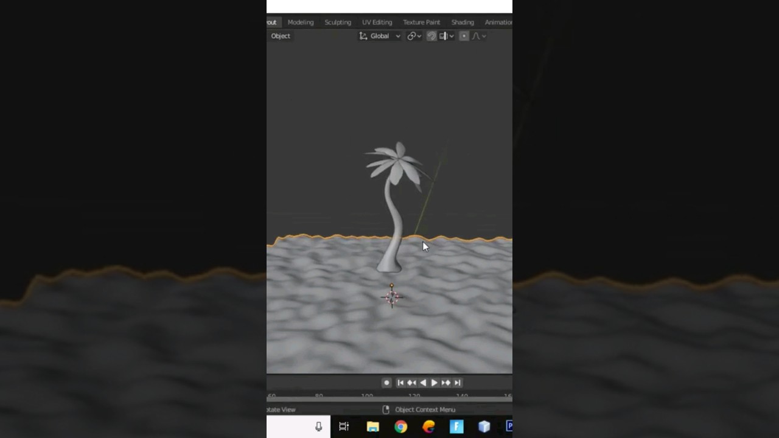Jump to the end frame
Image resolution: width=779 pixels, height=438 pixels.
[457, 383]
